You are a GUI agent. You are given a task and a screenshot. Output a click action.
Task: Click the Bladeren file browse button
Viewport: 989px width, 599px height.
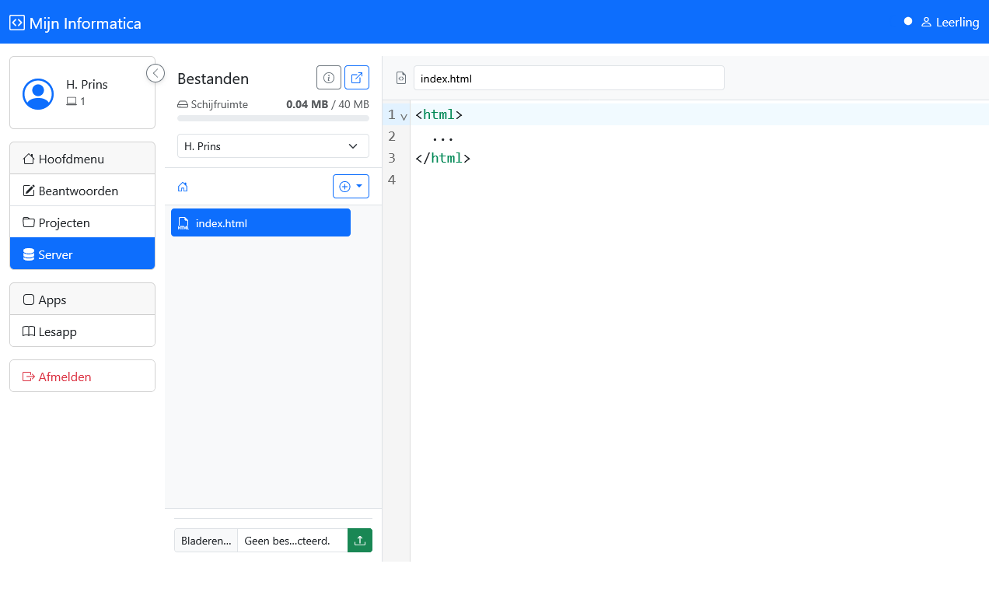click(206, 541)
